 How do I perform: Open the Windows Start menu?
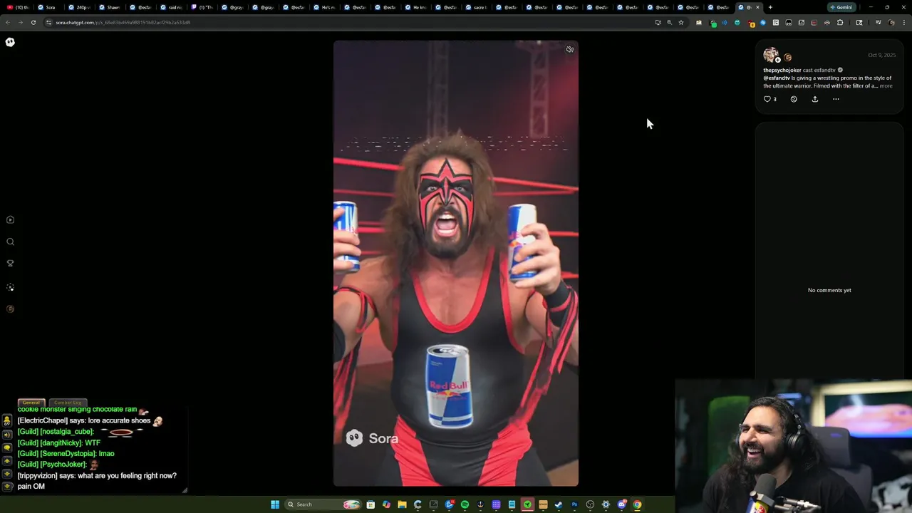pos(275,504)
